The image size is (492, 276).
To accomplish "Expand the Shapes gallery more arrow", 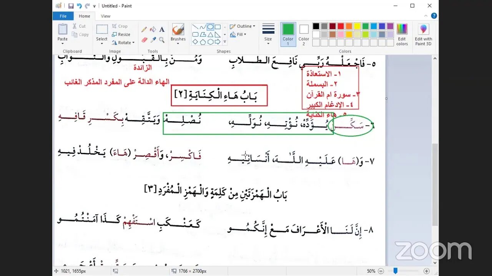I will 225,42.
